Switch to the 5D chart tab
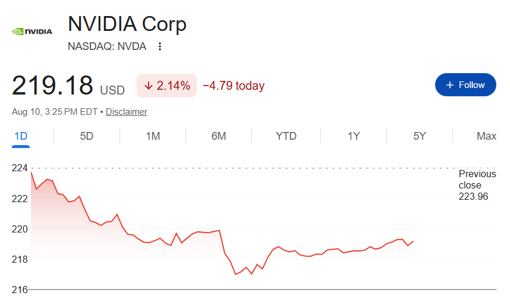The height and width of the screenshot is (305, 510). point(87,136)
